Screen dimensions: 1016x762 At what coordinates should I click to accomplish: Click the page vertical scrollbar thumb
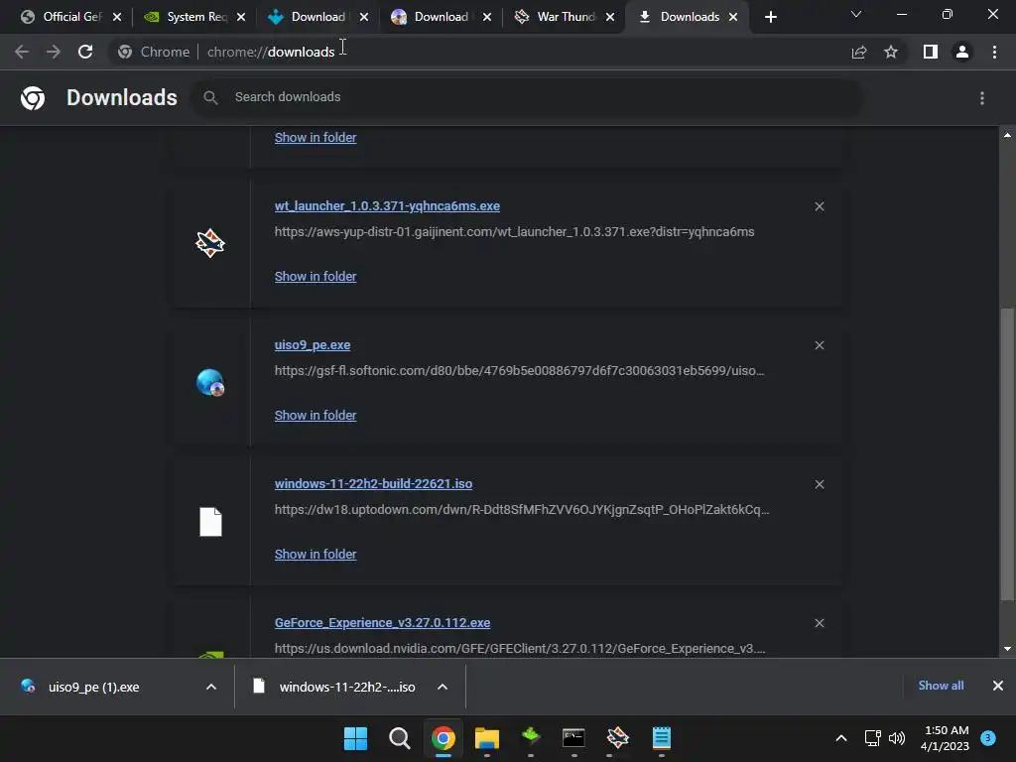[1007, 455]
